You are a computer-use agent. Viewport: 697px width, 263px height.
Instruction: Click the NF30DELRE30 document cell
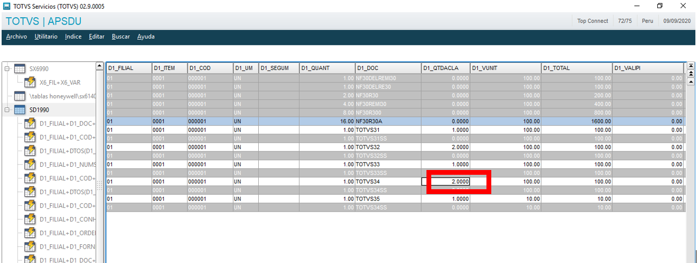pos(388,87)
